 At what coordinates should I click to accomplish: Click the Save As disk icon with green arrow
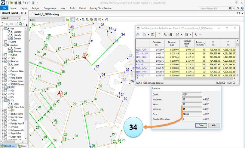point(20,3)
